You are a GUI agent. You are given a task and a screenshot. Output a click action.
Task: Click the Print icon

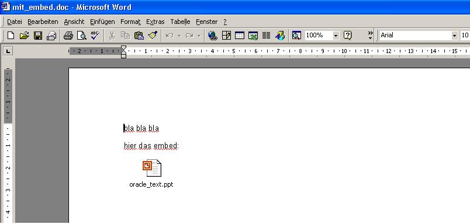point(68,36)
